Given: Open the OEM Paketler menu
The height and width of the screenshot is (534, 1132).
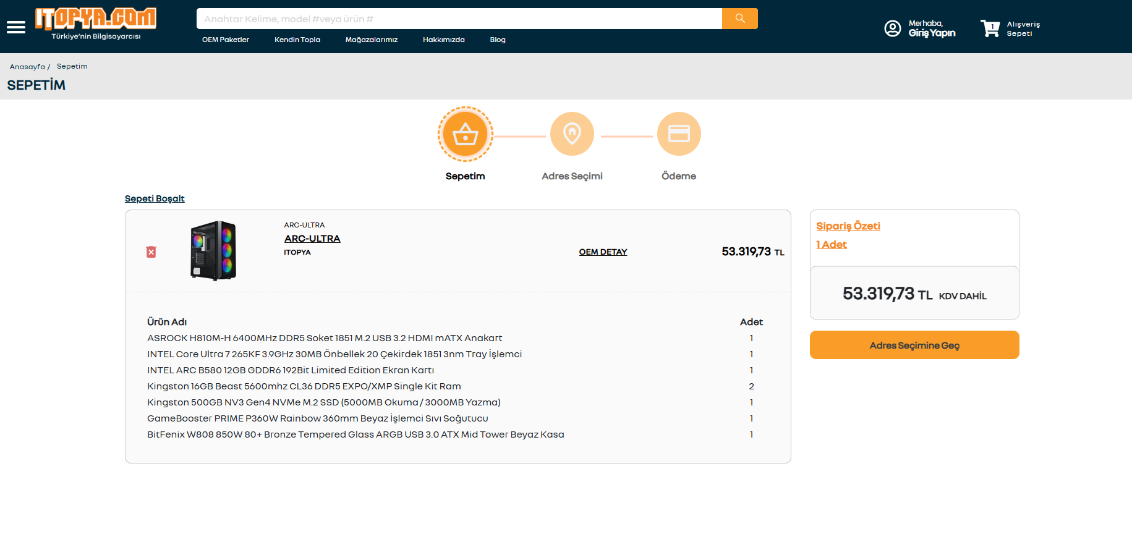Looking at the screenshot, I should [226, 40].
